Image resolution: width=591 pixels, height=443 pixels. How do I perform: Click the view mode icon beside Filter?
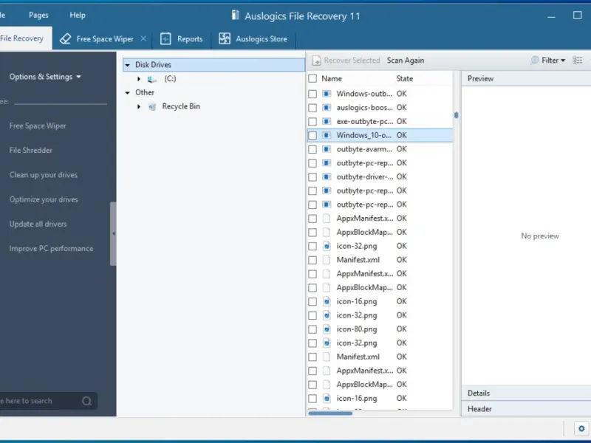click(578, 61)
